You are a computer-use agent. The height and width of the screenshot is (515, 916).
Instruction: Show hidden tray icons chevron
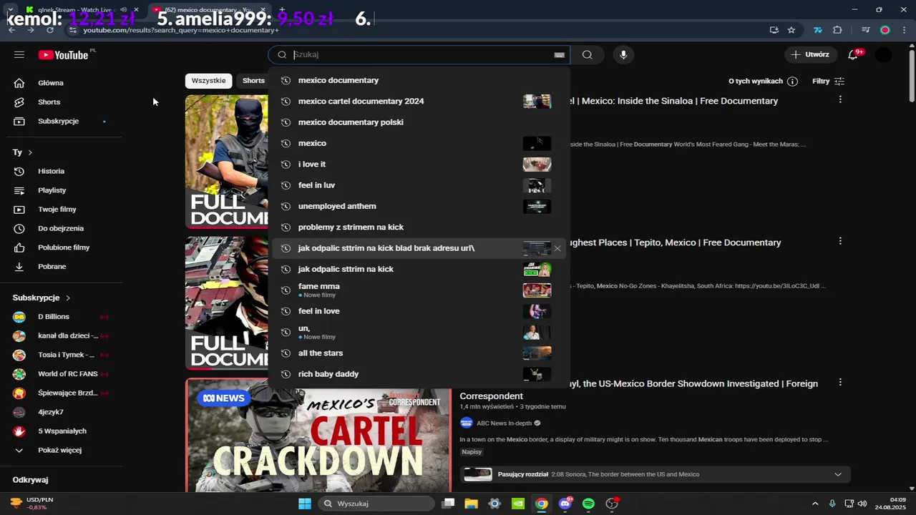[815, 504]
